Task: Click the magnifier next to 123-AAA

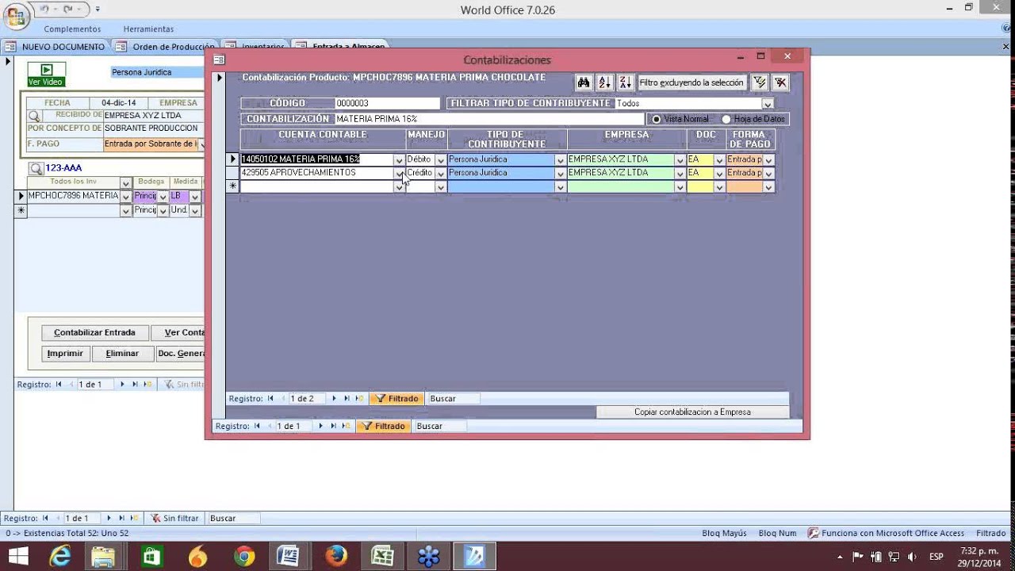Action: [36, 168]
